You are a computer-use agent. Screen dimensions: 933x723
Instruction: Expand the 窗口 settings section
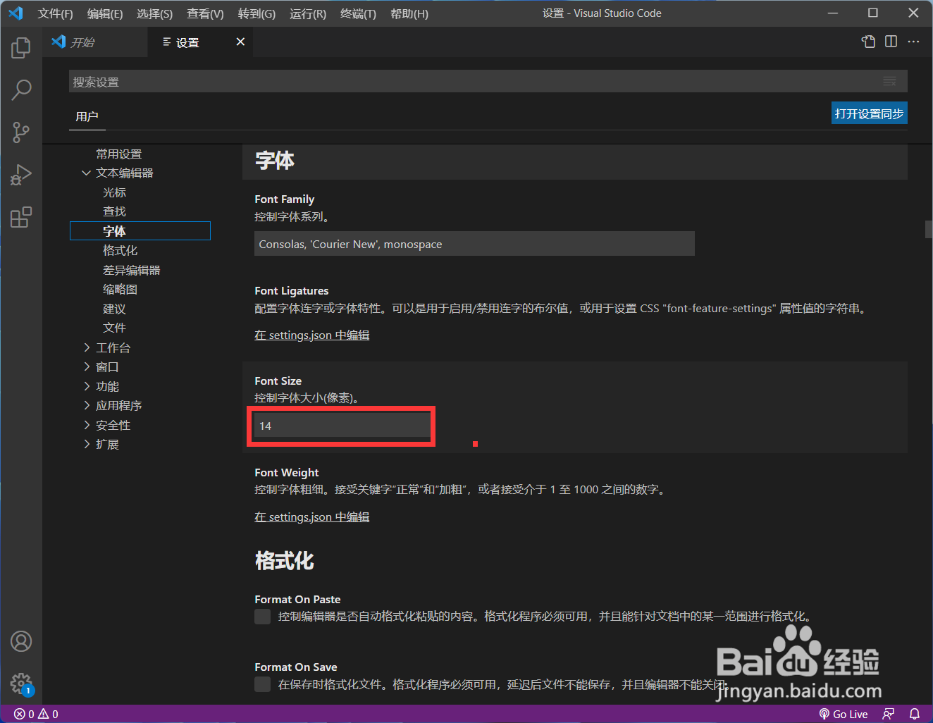click(x=87, y=367)
